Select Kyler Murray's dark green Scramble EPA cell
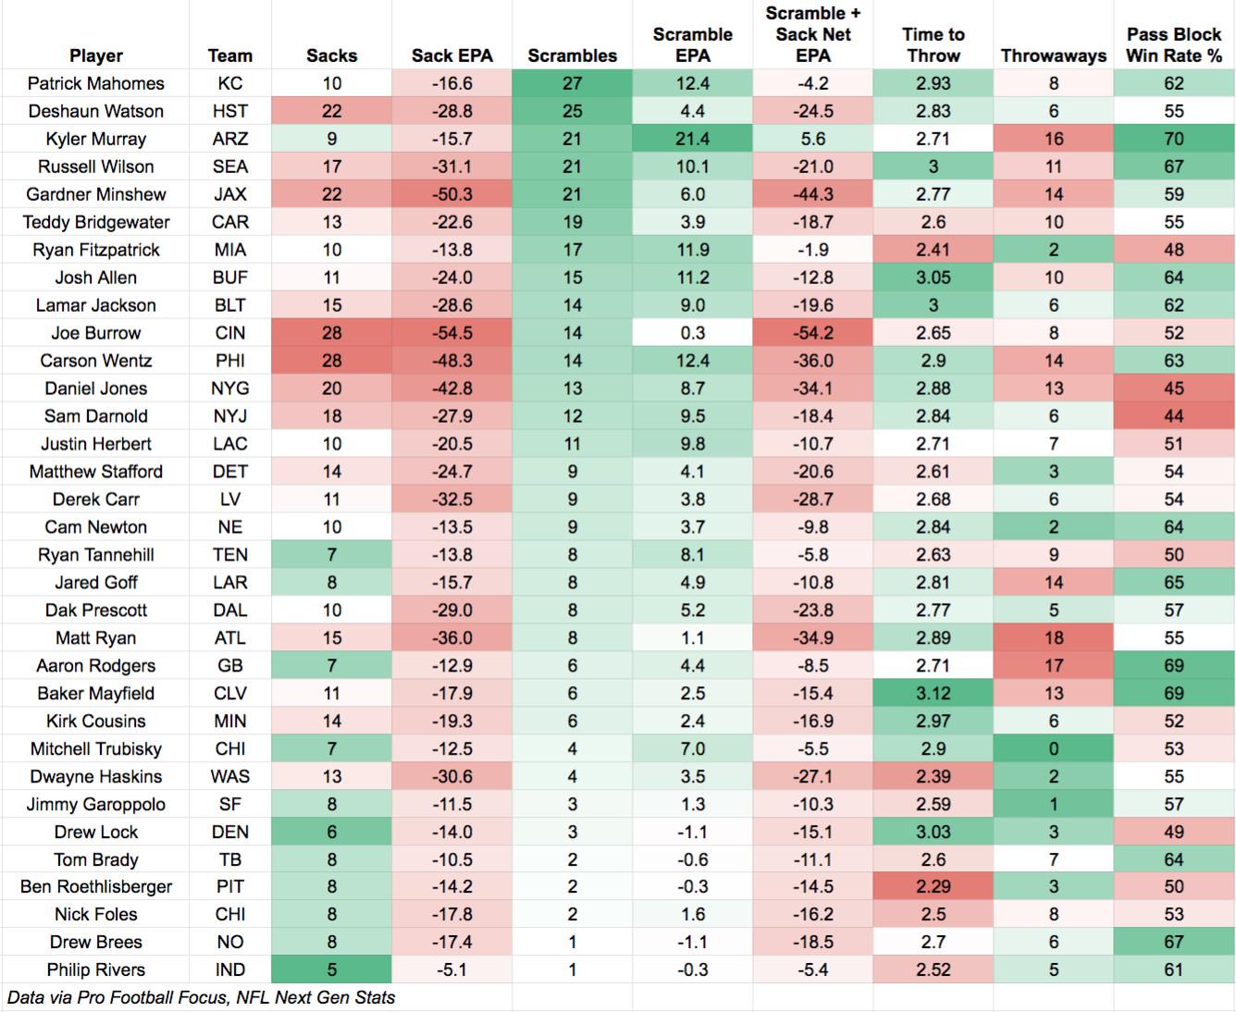This screenshot has height=1012, width=1236. click(x=692, y=139)
